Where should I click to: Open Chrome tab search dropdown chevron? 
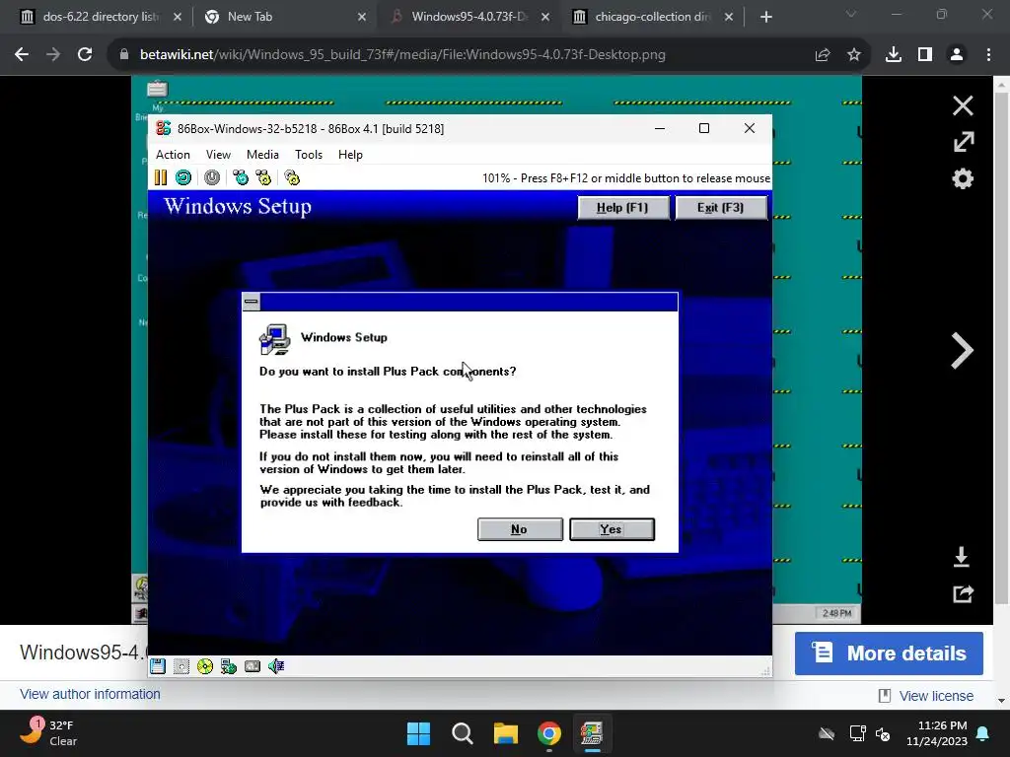(851, 14)
